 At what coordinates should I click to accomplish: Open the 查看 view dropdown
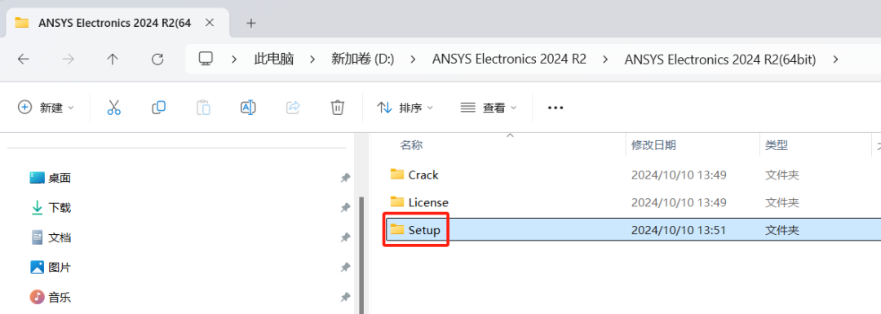click(489, 108)
